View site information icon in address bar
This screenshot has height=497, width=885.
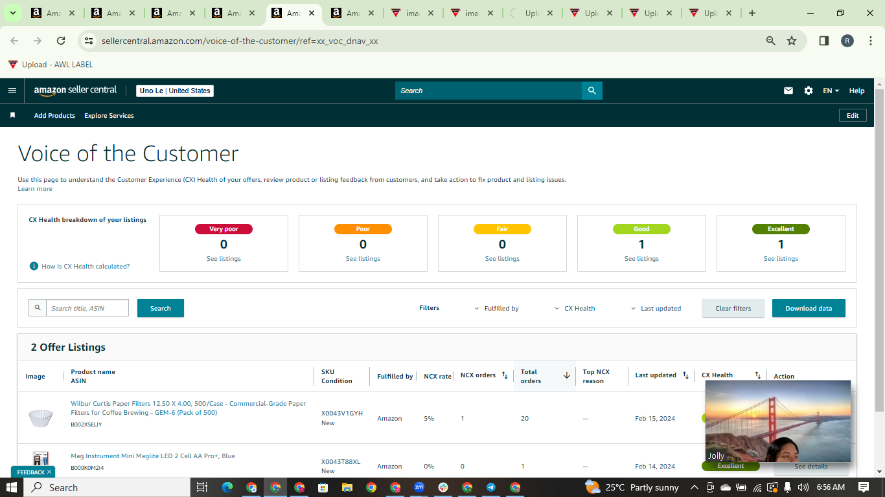89,41
